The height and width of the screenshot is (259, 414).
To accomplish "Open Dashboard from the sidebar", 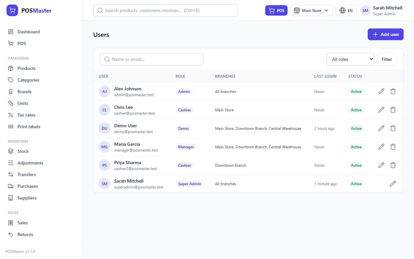I will pyautogui.click(x=41, y=32).
